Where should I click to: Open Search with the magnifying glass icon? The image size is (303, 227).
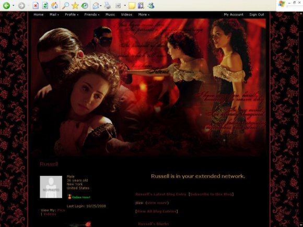tap(66, 5)
